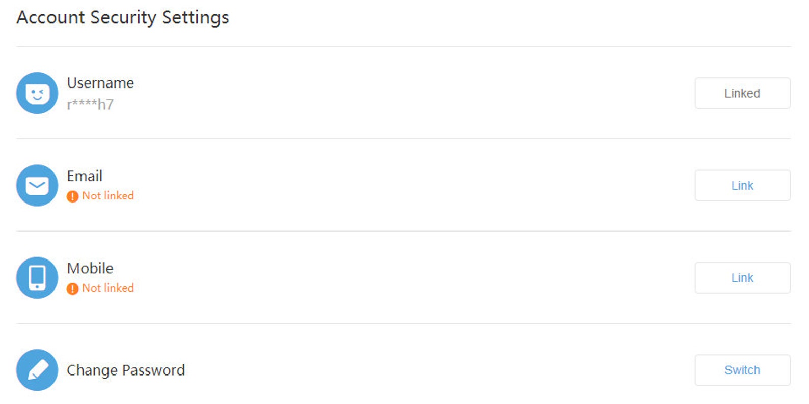Click the Change Password pencil icon
The image size is (809, 404).
(x=37, y=370)
